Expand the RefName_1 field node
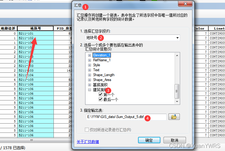The image size is (225, 151). 89,60
